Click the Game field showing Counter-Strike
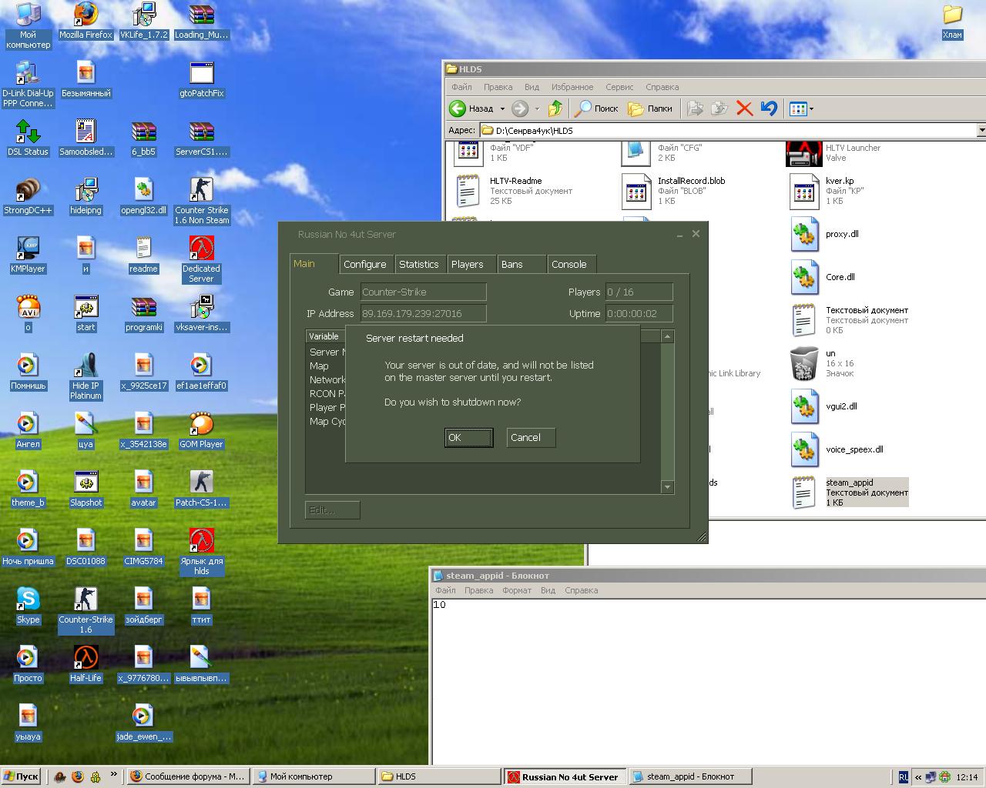Viewport: 986px width, 788px height. click(x=423, y=292)
